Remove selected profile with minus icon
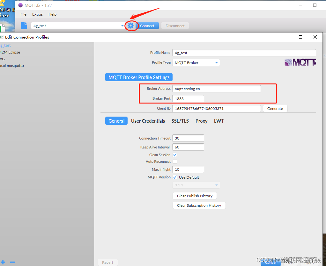This screenshot has width=326, height=266. pos(12,262)
